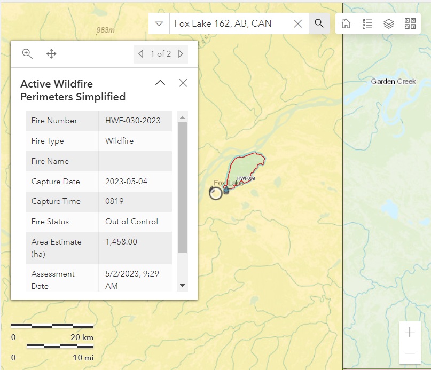The height and width of the screenshot is (370, 431).
Task: Open the Layers list icon
Action: tap(389, 23)
